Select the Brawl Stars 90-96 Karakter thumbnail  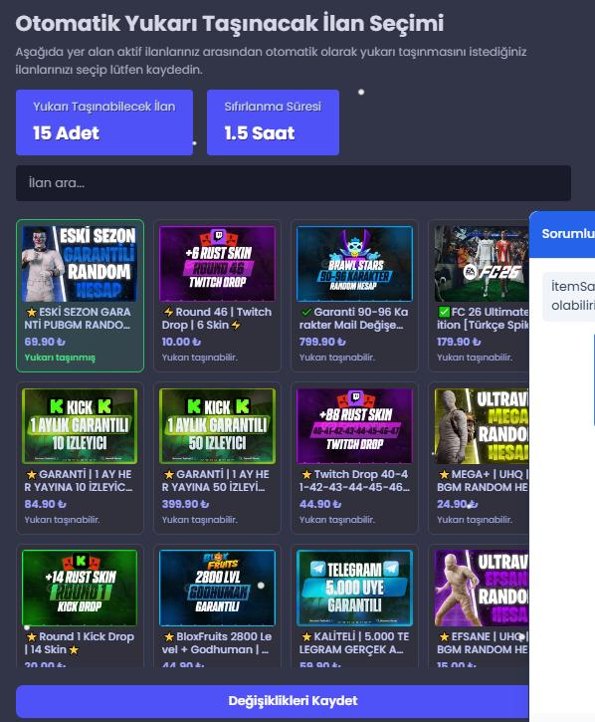tap(355, 264)
